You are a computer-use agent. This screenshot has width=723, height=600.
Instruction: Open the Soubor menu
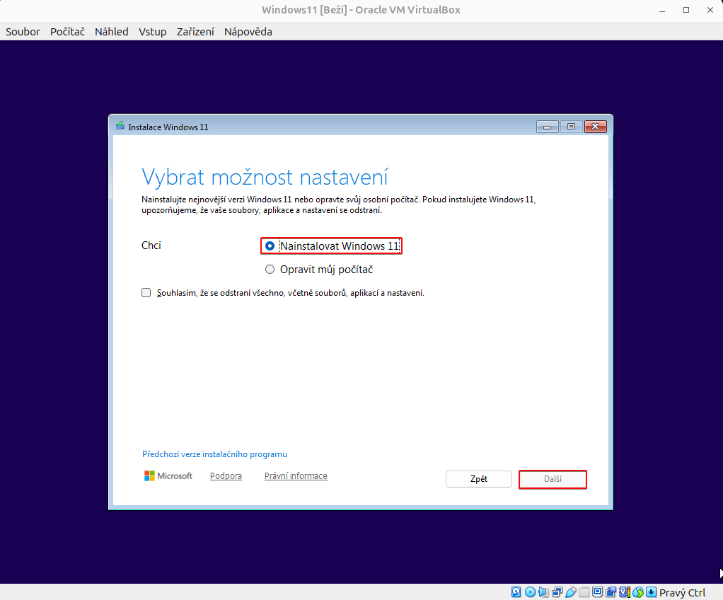point(22,31)
